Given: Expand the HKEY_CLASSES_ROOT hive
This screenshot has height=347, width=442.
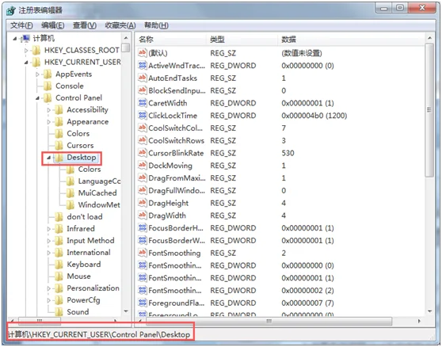Looking at the screenshot, I should click(x=26, y=51).
